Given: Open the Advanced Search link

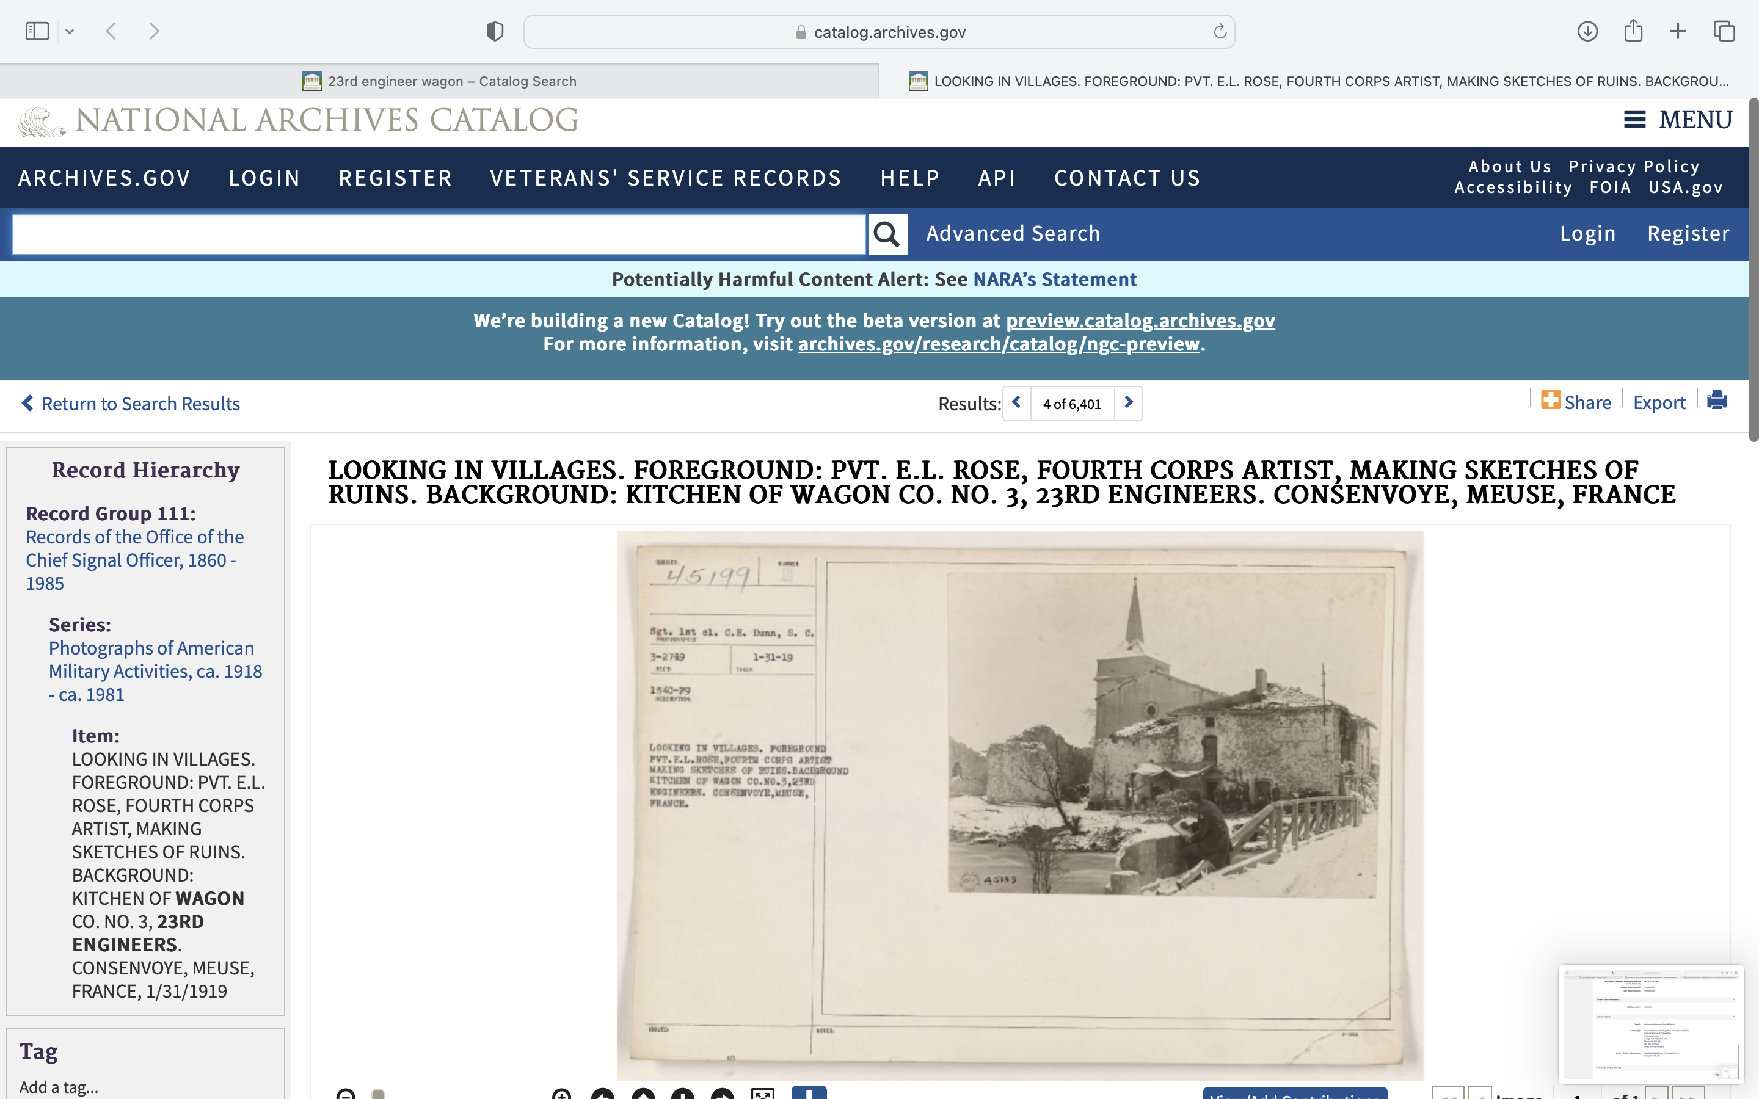Looking at the screenshot, I should [x=1013, y=233].
